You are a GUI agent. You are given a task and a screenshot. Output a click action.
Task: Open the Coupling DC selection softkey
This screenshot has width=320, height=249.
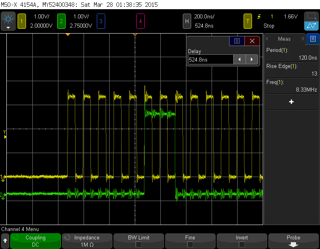[x=35, y=241]
